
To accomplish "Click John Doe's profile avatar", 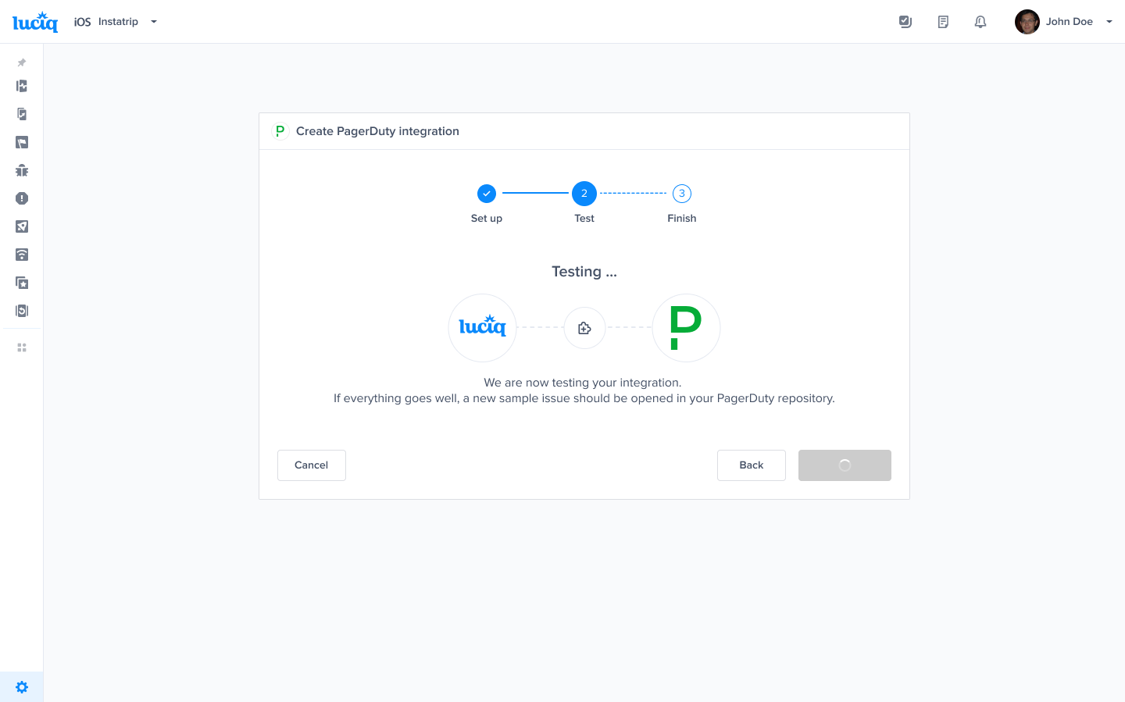I will (x=1027, y=22).
